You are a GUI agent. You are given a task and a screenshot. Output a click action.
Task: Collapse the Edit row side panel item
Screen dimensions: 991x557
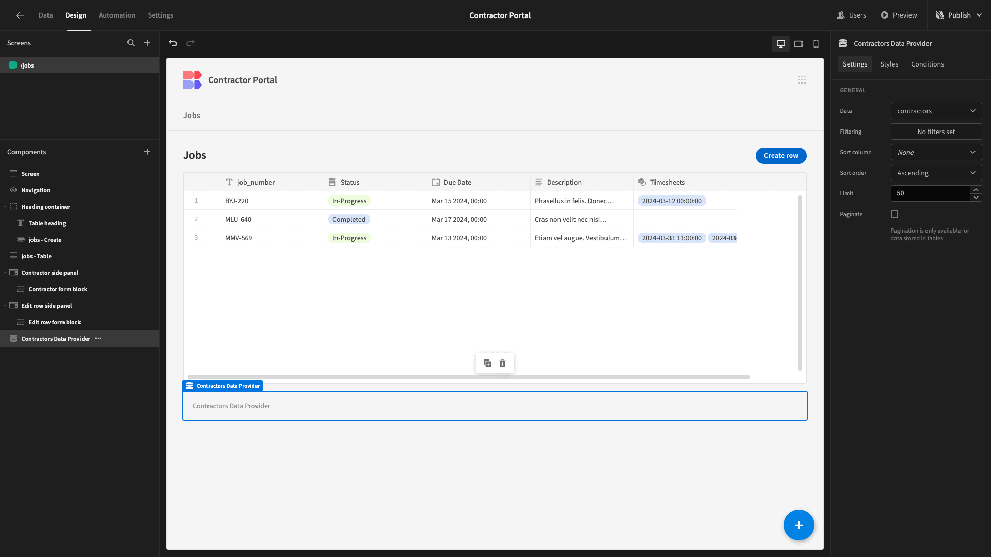pyautogui.click(x=6, y=306)
